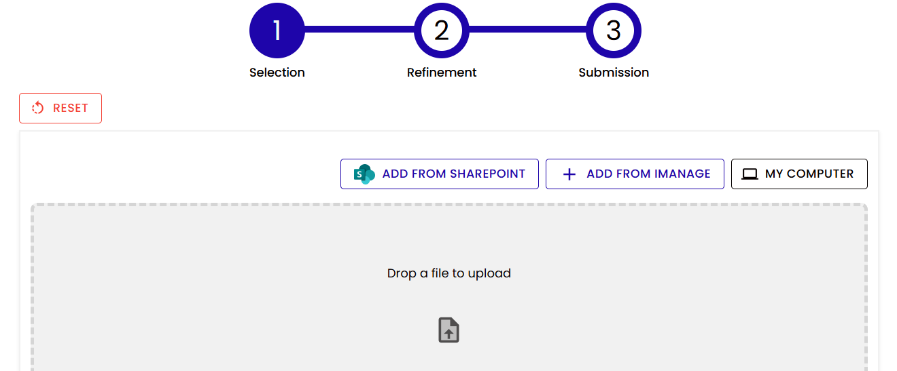
Task: Jump to step 3 circle in stepper
Action: tap(614, 31)
